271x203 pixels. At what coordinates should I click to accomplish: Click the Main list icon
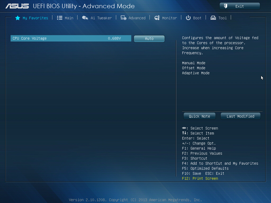(60, 18)
